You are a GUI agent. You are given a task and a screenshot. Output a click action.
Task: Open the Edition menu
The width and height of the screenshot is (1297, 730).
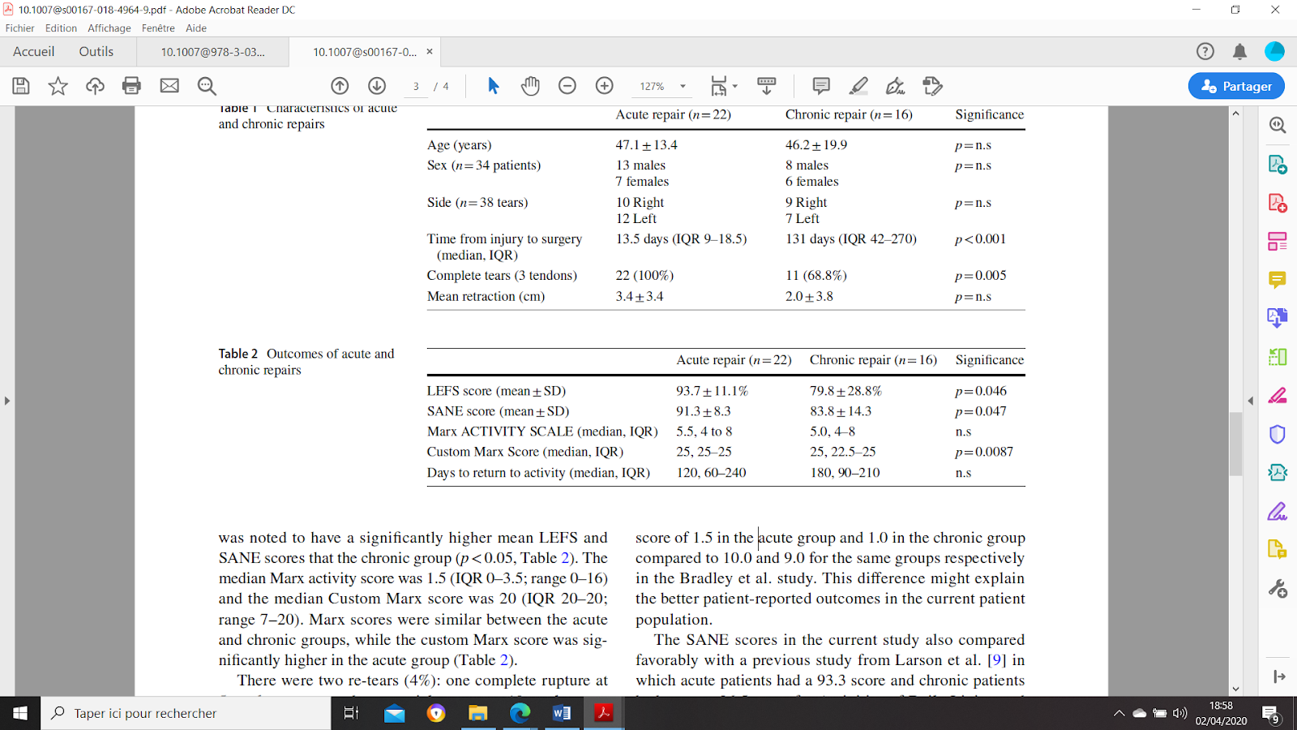61,28
